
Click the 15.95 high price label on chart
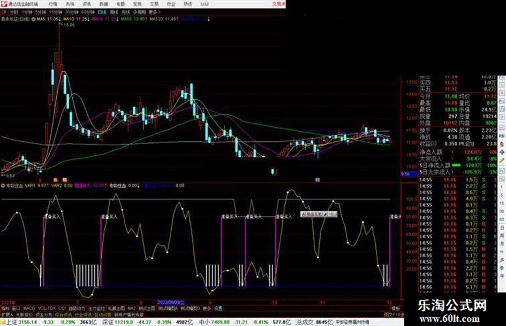[69, 25]
